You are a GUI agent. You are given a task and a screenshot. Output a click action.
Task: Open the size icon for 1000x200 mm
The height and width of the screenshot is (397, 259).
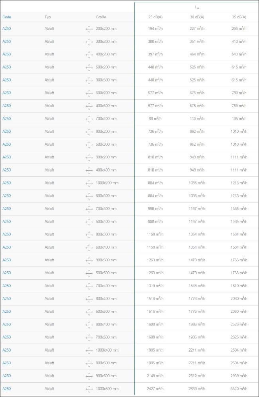[89, 183]
